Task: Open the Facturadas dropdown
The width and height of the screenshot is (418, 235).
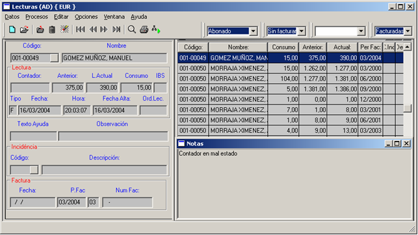Action: point(408,31)
